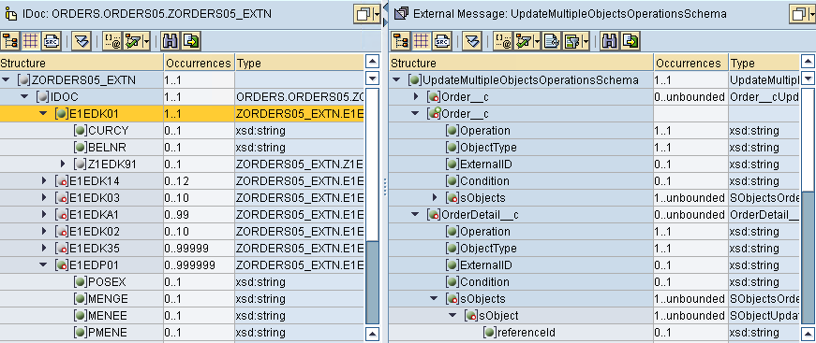Click Occurrences column header in External Message pane
816x343 pixels.
click(691, 64)
